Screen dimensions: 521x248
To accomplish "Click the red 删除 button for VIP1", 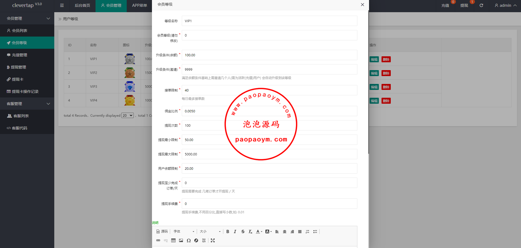I will [x=386, y=59].
